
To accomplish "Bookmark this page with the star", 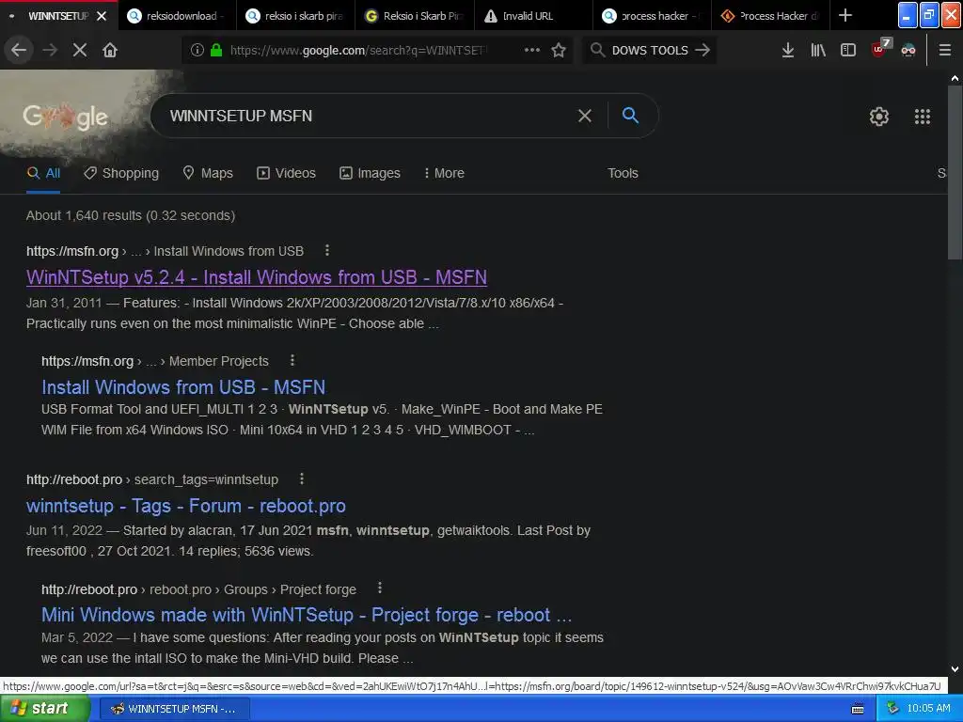I will coord(559,50).
